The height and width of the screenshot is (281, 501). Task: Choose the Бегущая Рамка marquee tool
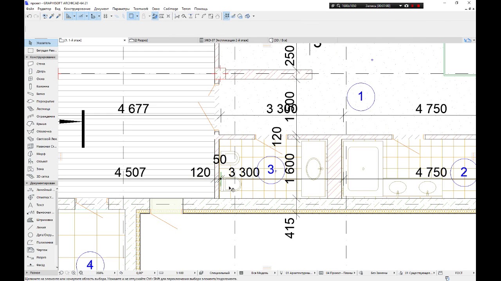[x=41, y=50]
